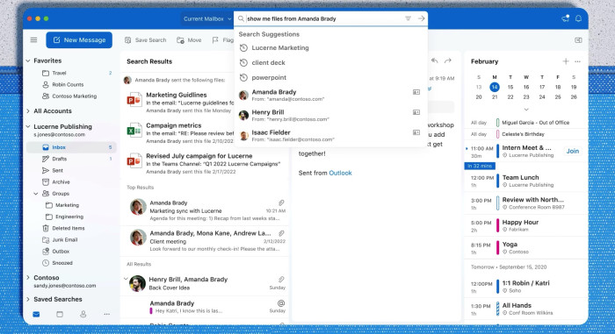Open more apps ellipsis in bottom bar
The height and width of the screenshot is (334, 615).
[x=106, y=314]
